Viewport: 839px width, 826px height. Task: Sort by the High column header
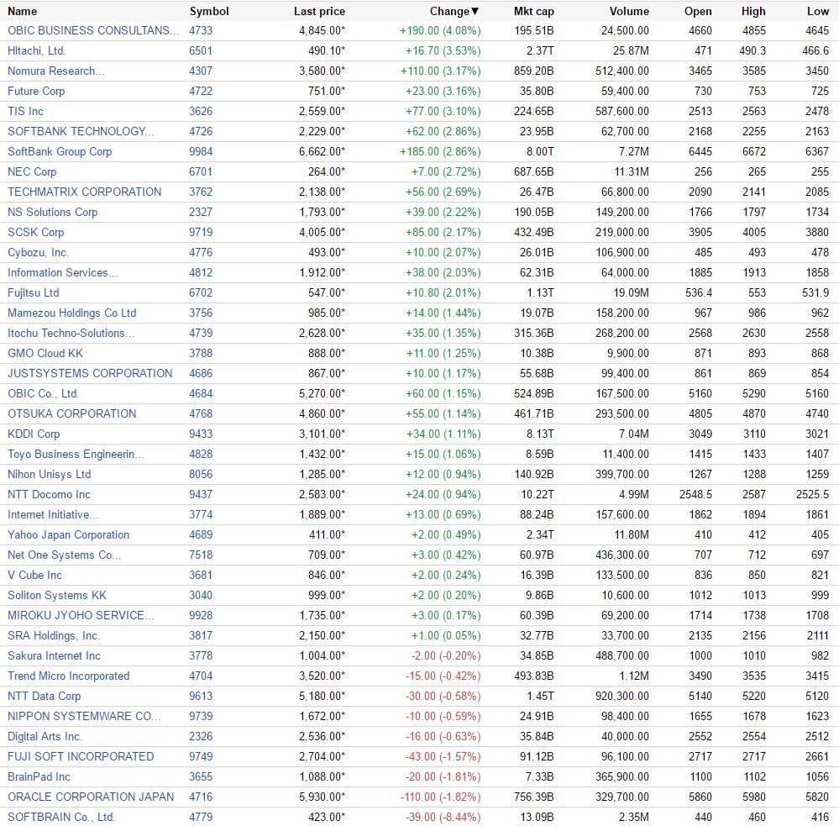[753, 11]
